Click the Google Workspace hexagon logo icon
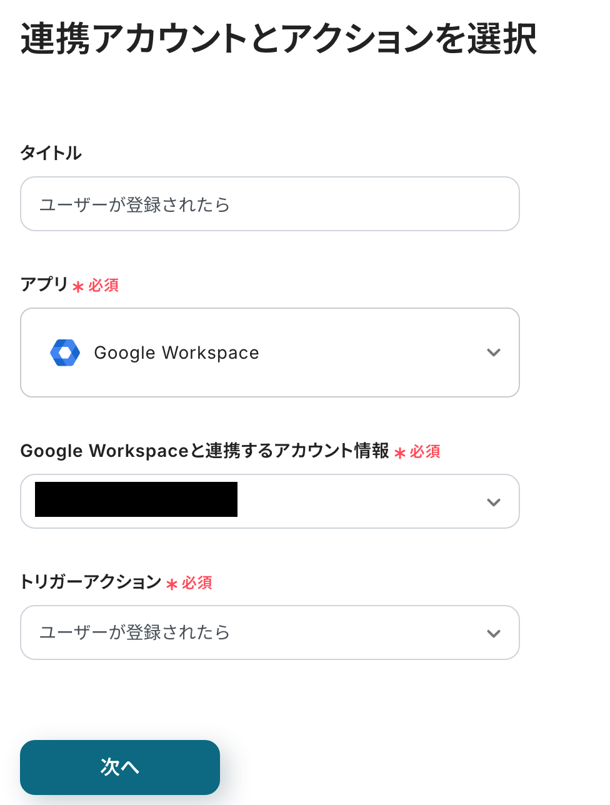The width and height of the screenshot is (610, 805). coord(65,352)
